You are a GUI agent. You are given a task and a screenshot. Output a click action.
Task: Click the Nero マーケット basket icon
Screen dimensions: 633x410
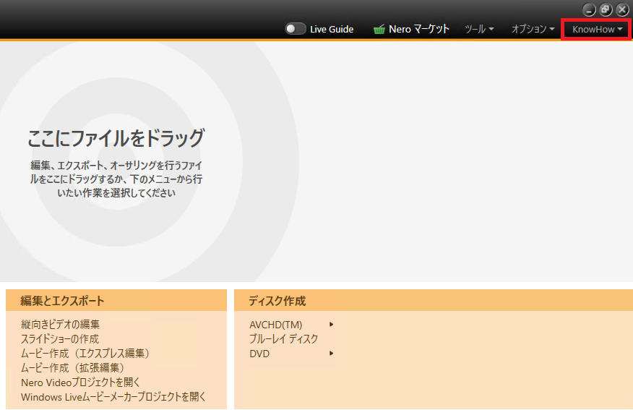pyautogui.click(x=379, y=29)
